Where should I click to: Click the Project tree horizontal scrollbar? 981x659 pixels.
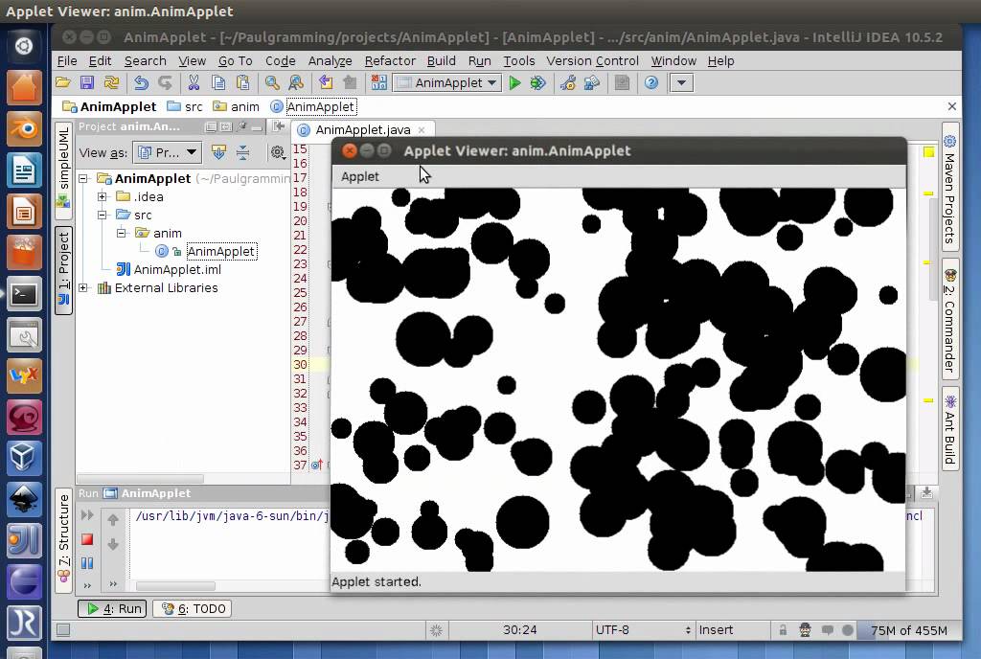[x=140, y=478]
